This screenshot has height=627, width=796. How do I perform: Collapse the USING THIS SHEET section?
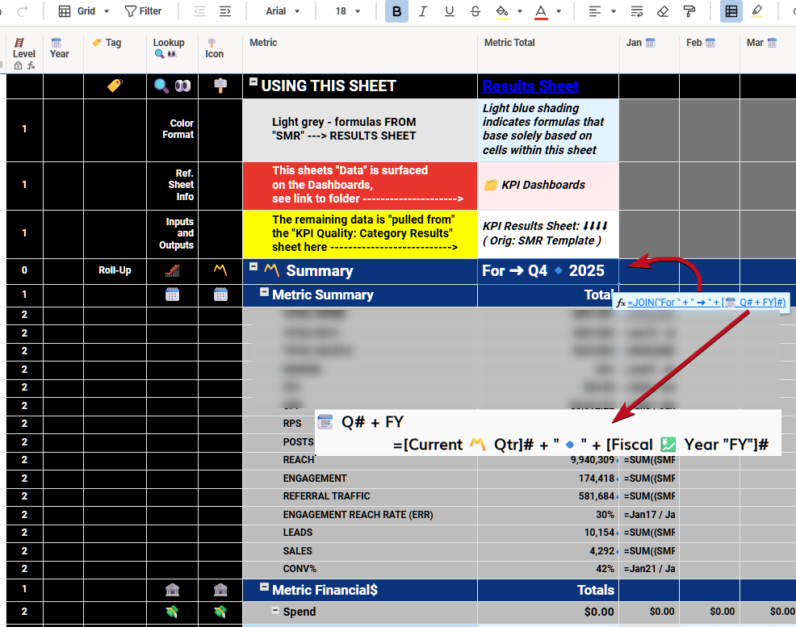253,82
